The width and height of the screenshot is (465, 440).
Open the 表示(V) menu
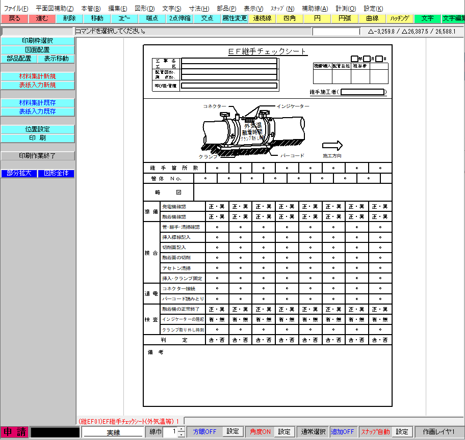point(253,9)
